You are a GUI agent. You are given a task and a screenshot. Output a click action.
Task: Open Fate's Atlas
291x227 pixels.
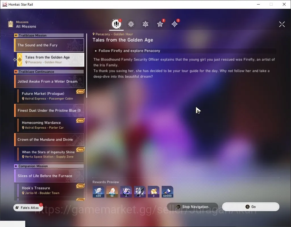(x=28, y=207)
